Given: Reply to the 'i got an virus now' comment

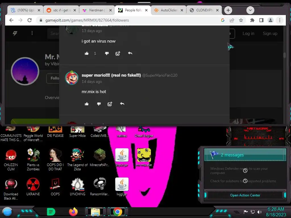Looking at the screenshot, I should (130, 53).
